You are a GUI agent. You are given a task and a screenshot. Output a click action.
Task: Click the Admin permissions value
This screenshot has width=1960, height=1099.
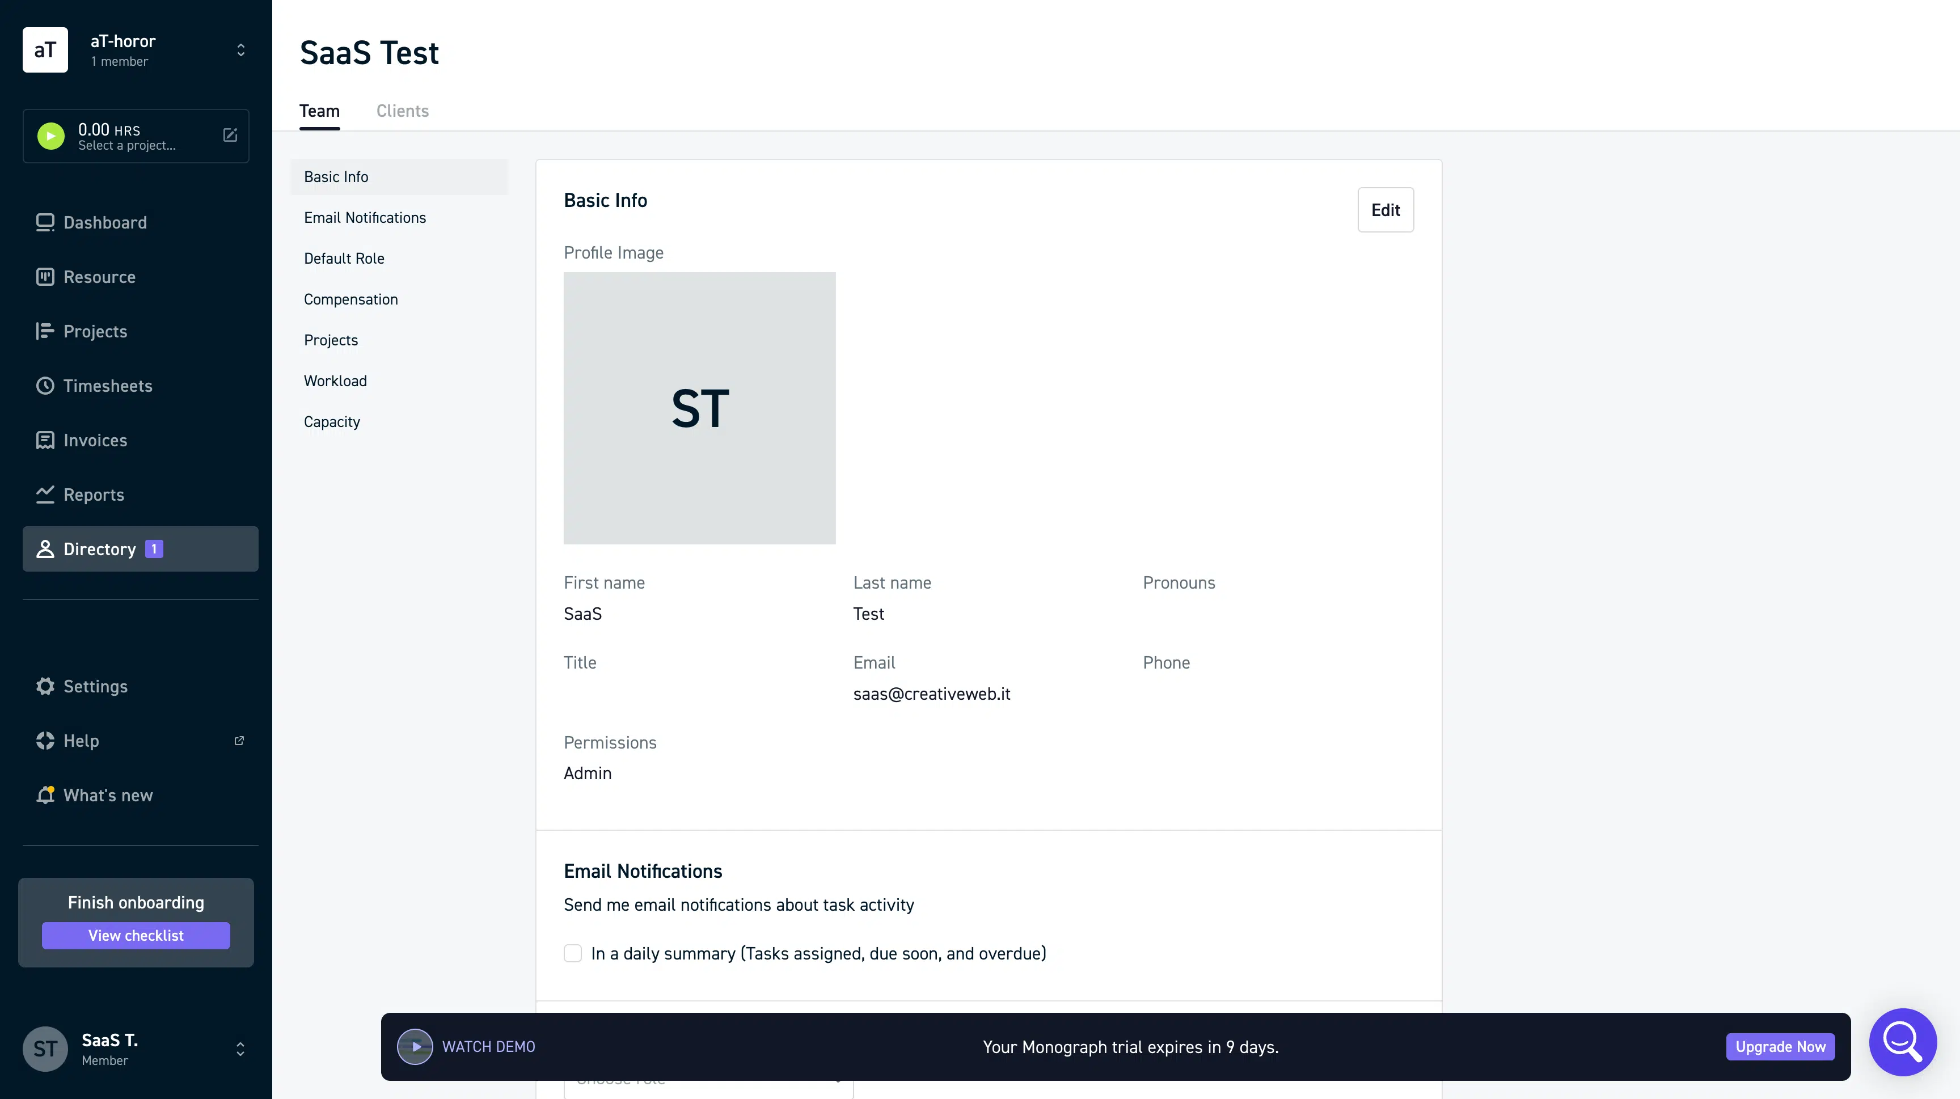click(x=588, y=773)
